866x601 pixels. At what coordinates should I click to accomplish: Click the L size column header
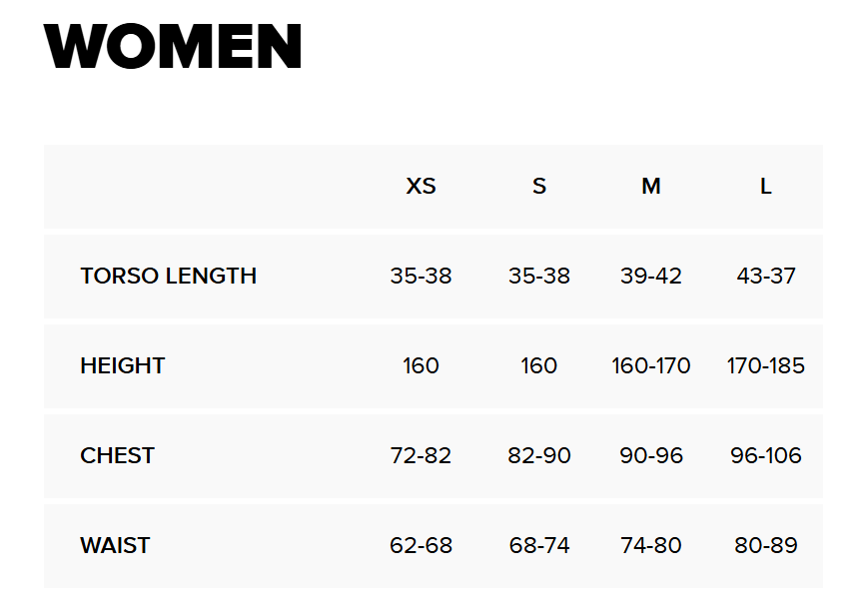click(766, 187)
